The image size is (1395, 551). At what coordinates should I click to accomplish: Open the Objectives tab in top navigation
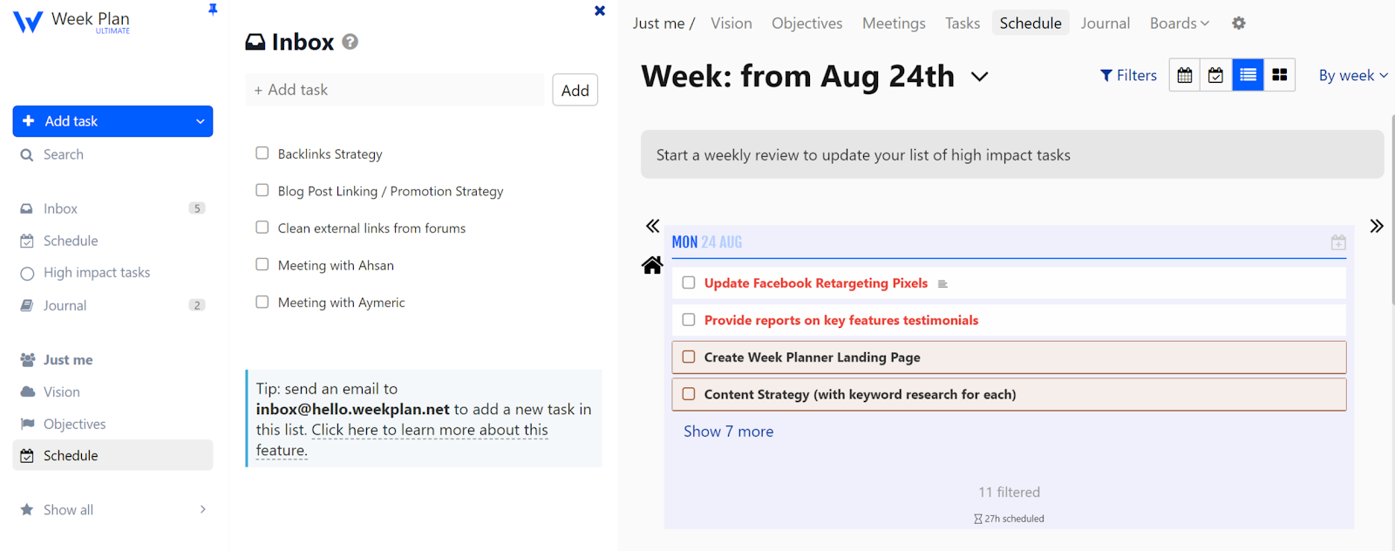(x=806, y=24)
